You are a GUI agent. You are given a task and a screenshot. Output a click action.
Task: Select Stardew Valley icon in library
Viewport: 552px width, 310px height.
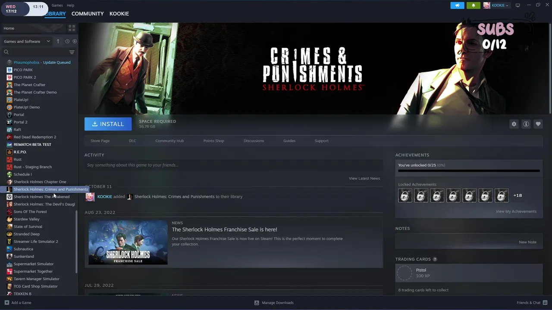click(9, 219)
